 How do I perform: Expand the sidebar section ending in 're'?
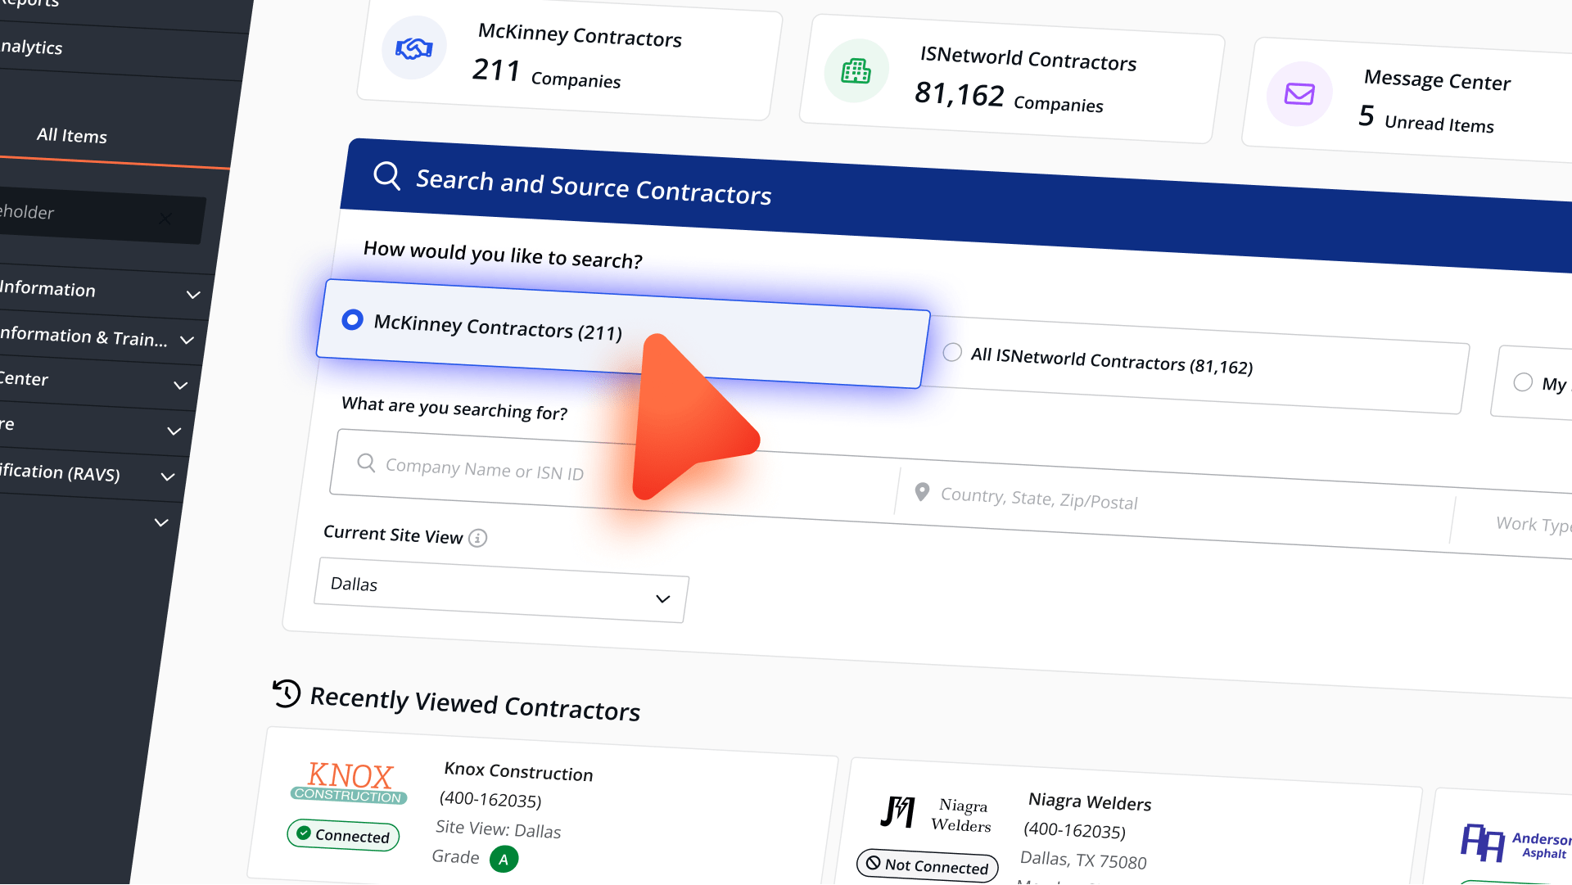[x=174, y=431]
